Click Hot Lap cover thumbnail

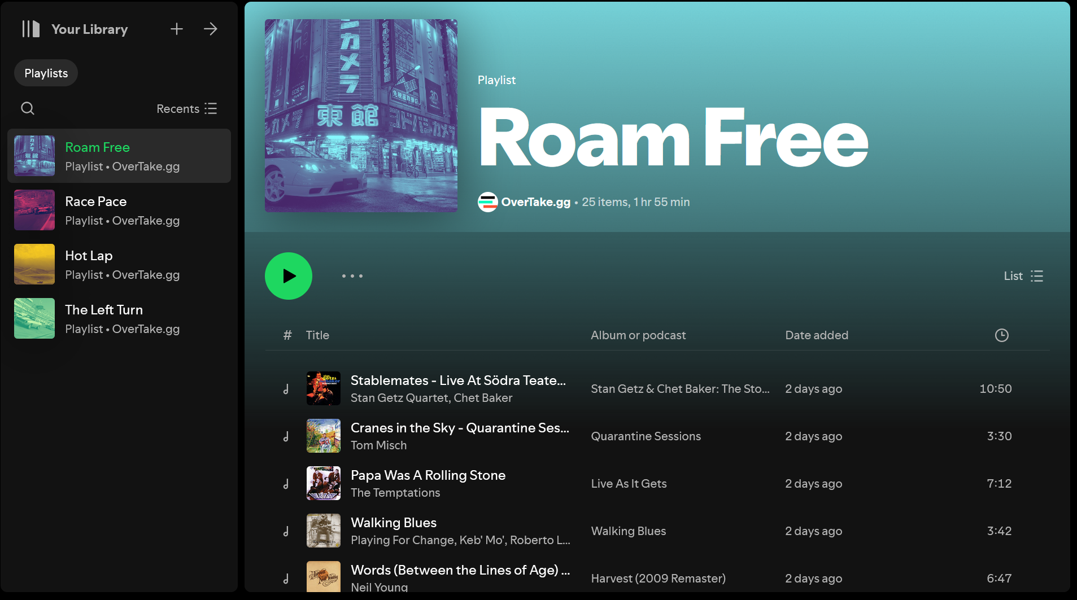pyautogui.click(x=34, y=264)
